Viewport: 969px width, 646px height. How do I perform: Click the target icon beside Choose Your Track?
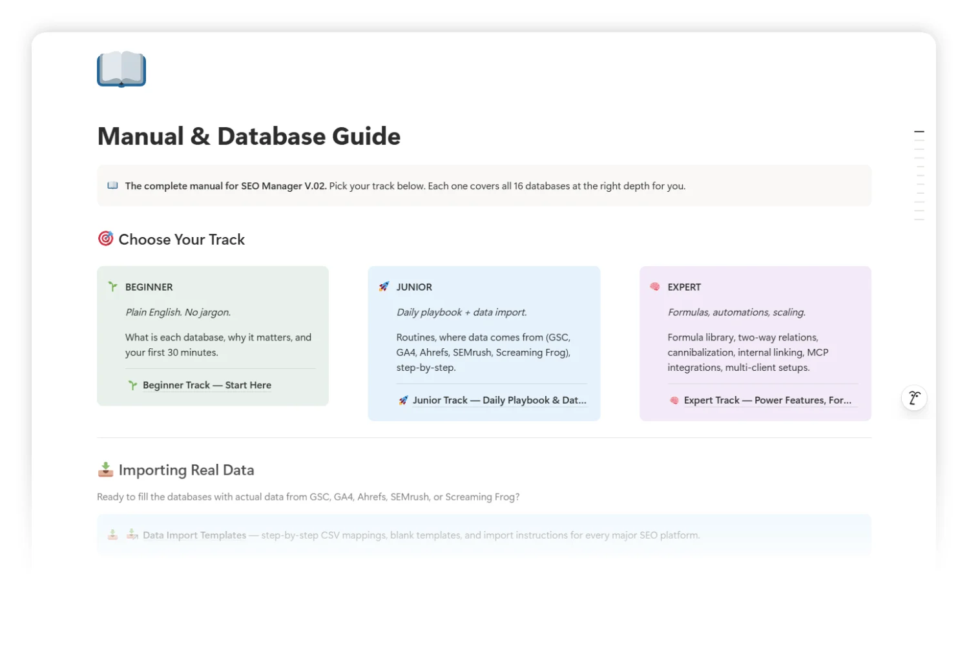click(x=105, y=238)
